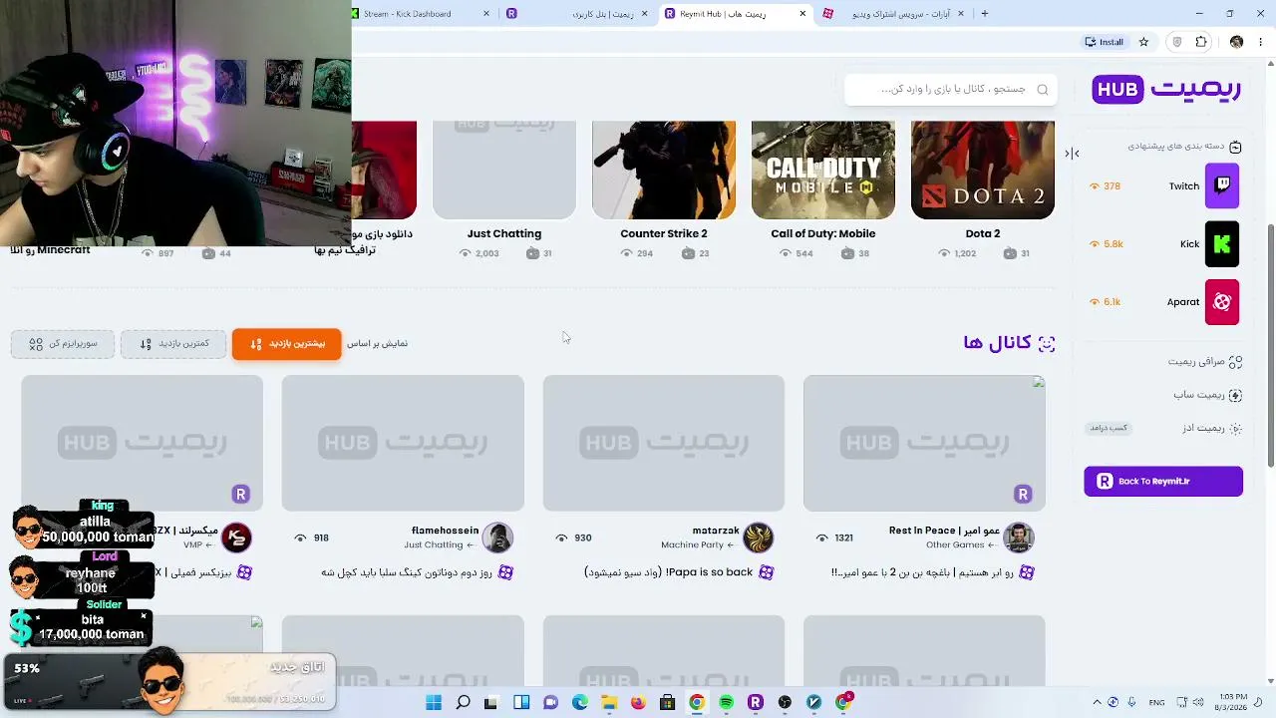Click the shield extension icon in toolbar

click(x=1177, y=42)
